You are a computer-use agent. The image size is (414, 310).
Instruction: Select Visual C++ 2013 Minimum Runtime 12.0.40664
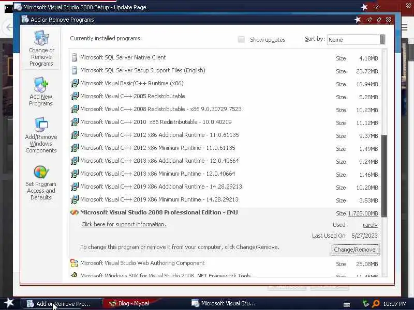click(x=225, y=174)
